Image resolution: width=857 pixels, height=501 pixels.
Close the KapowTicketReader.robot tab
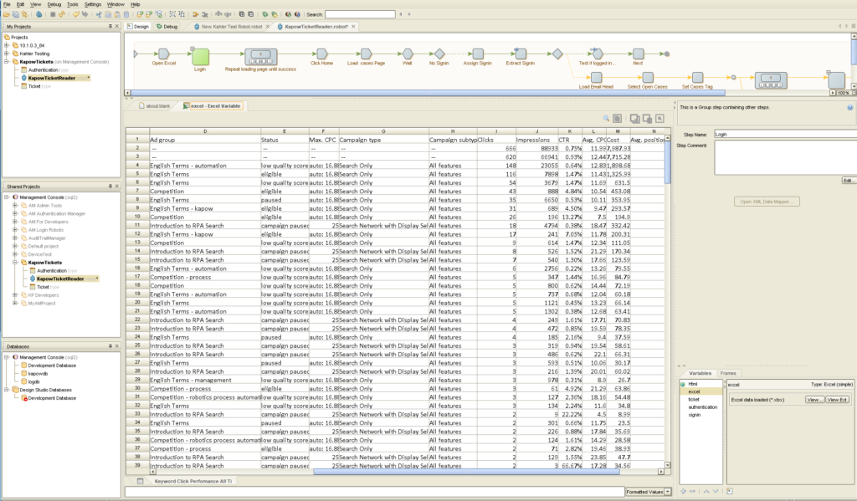[353, 26]
